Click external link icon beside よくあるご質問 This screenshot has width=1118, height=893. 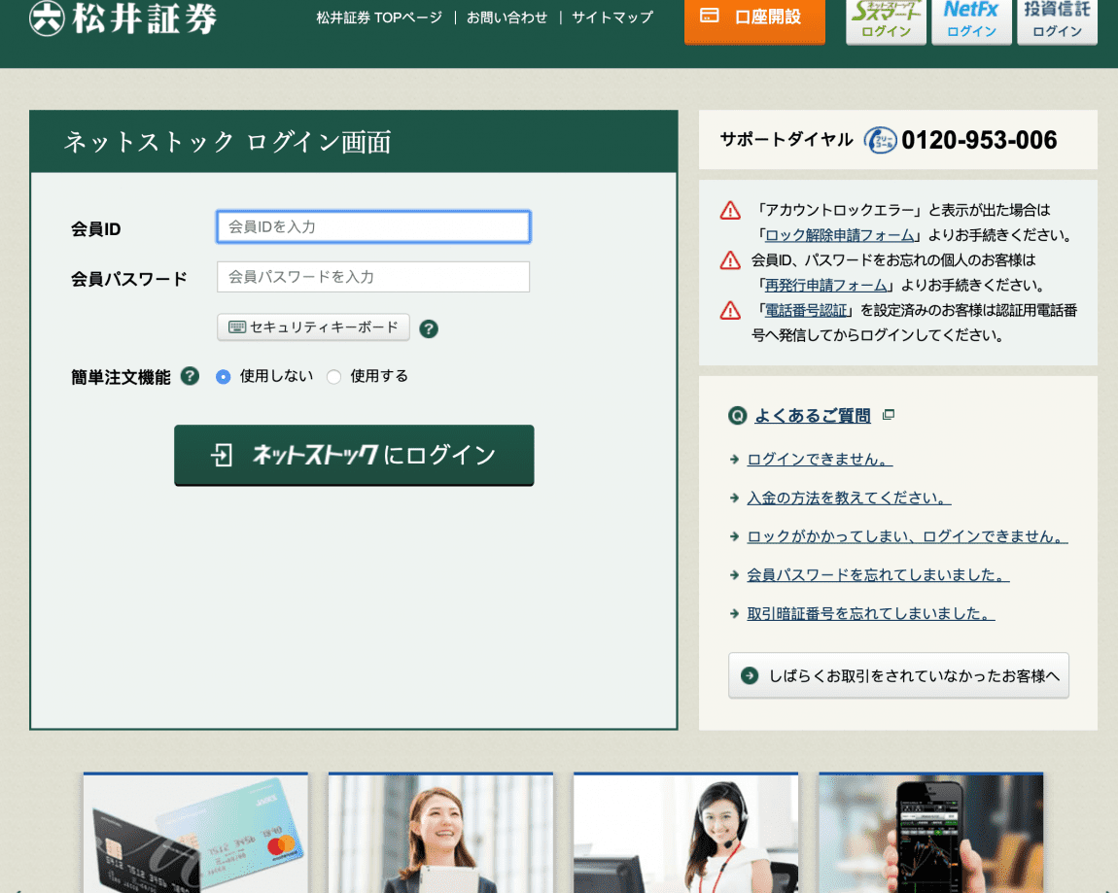click(888, 415)
